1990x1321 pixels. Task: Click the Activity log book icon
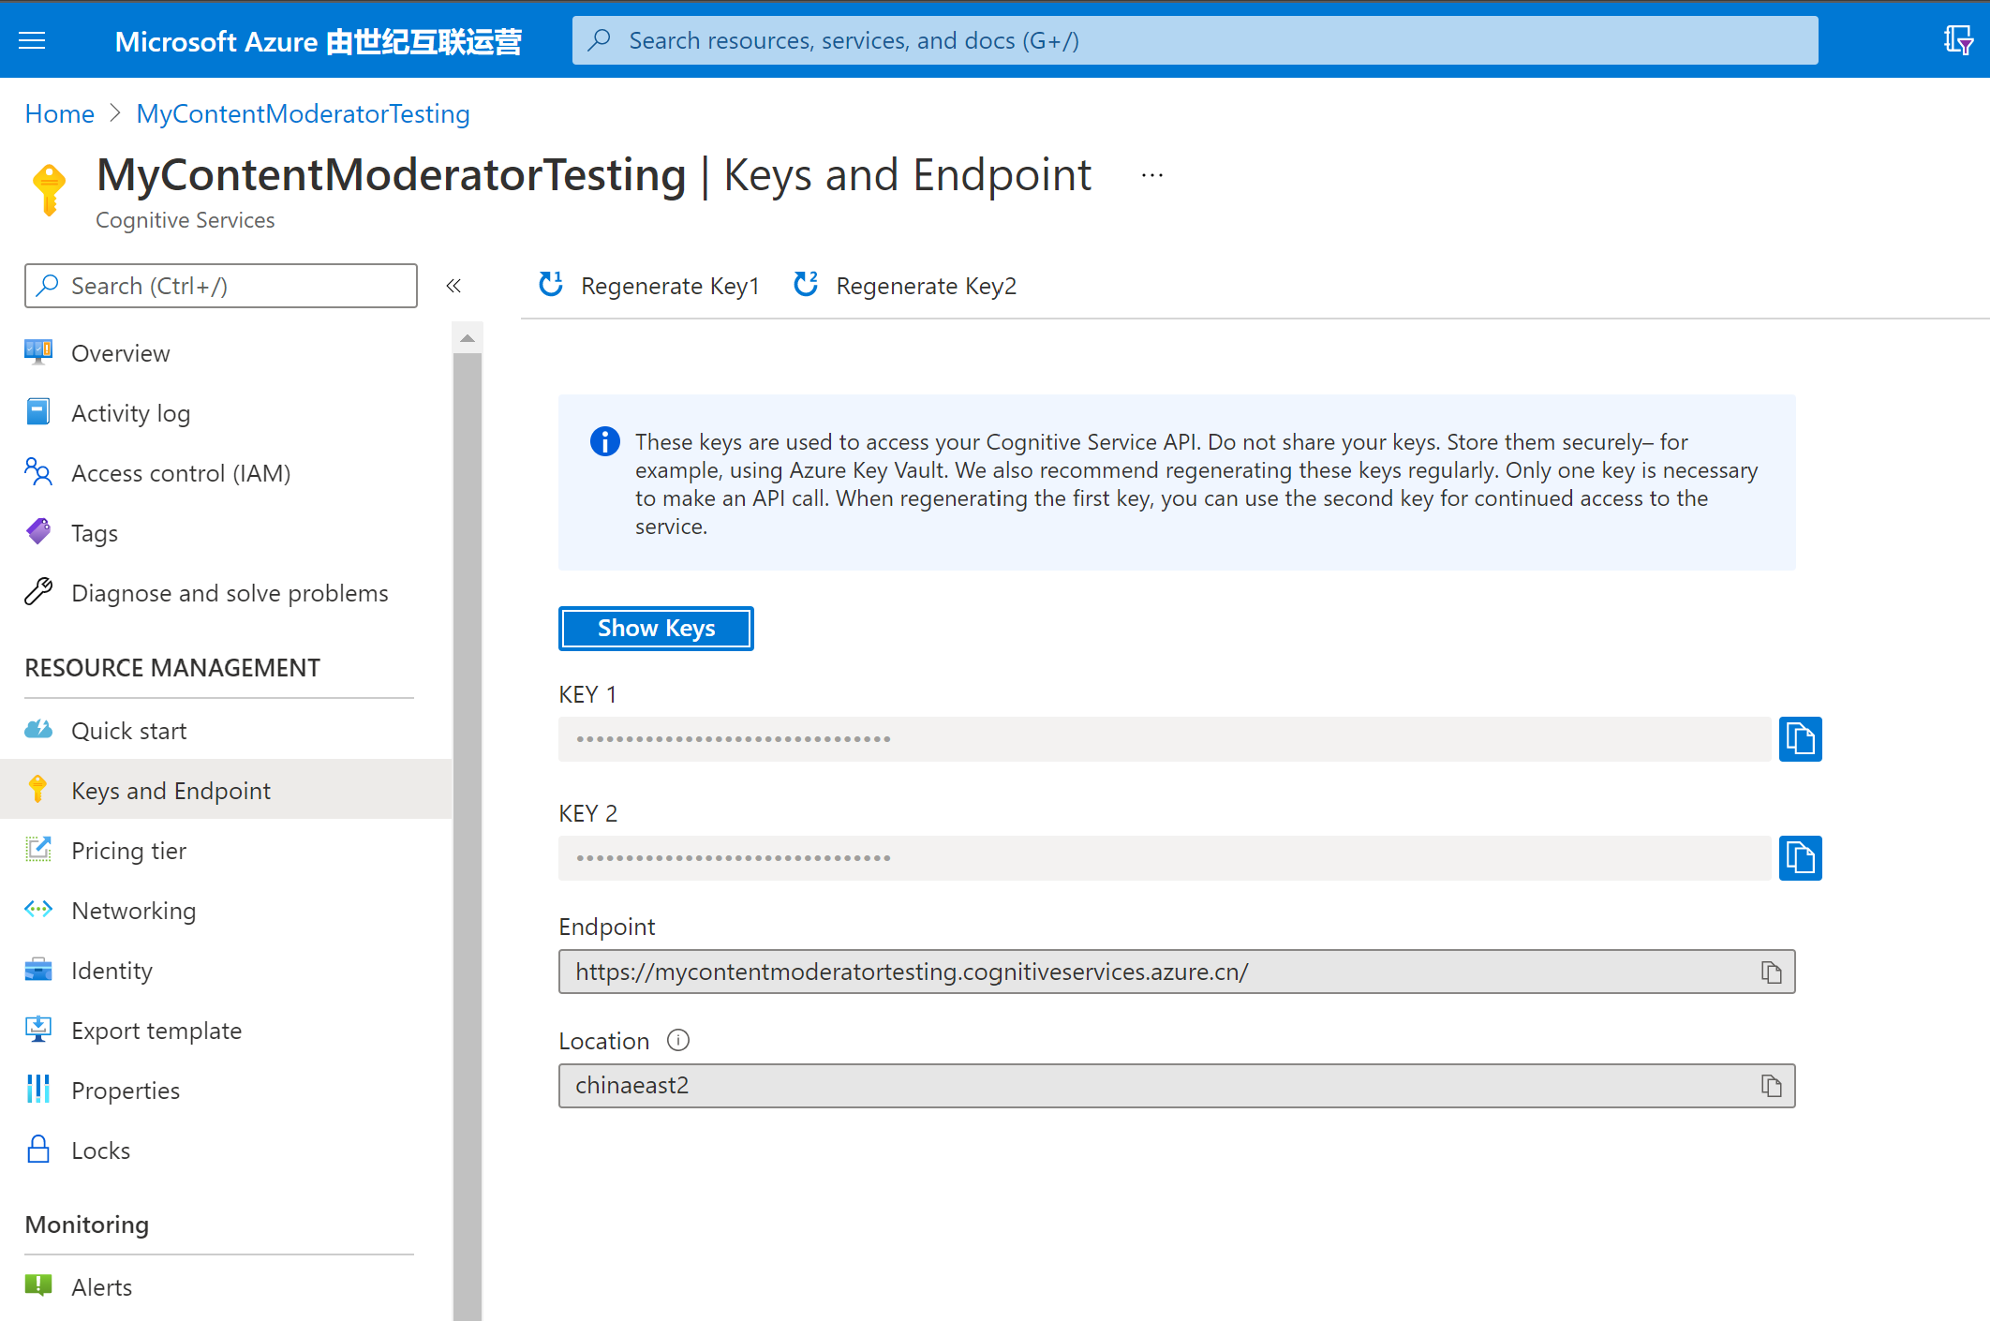coord(38,412)
